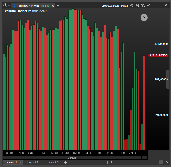
Task: Add a new layout with plus icon
Action: click(x=66, y=162)
